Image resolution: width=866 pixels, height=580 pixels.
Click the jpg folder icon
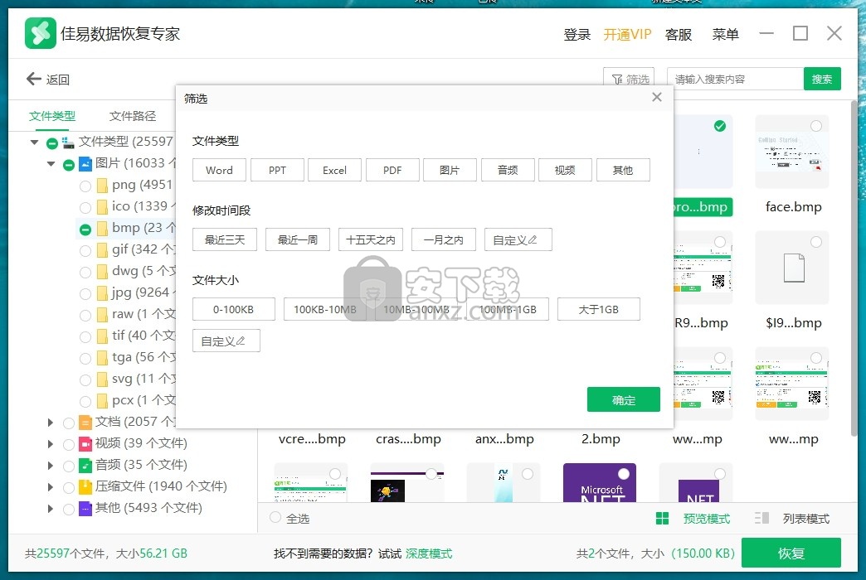pos(102,292)
